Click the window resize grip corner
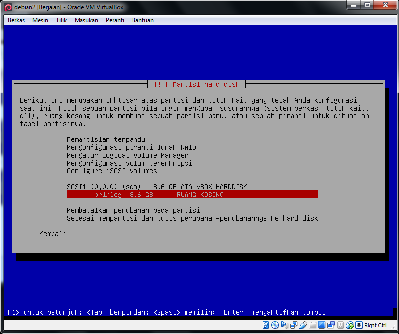The width and height of the screenshot is (399, 334). click(x=394, y=327)
